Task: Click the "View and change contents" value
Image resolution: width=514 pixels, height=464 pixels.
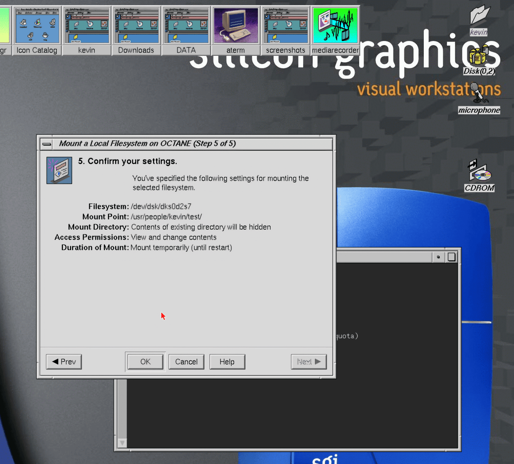Action: point(174,237)
